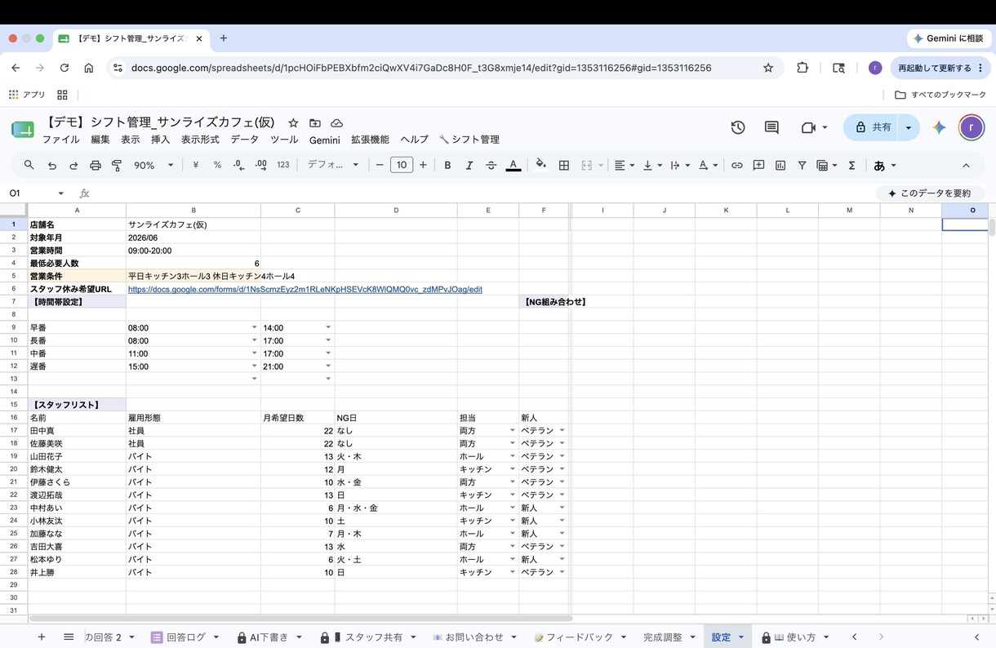The image size is (996, 648).
Task: Bookmark this page star icon
Action: pos(768,68)
